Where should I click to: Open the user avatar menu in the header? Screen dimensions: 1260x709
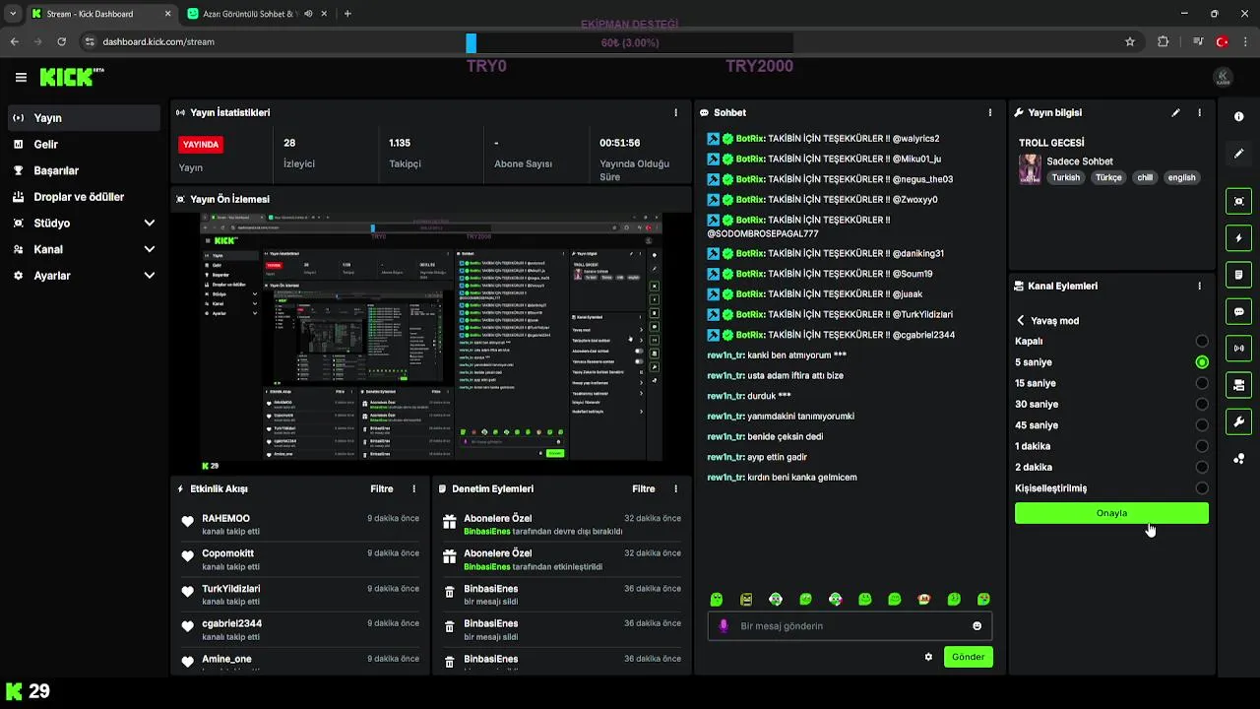[x=1223, y=77]
